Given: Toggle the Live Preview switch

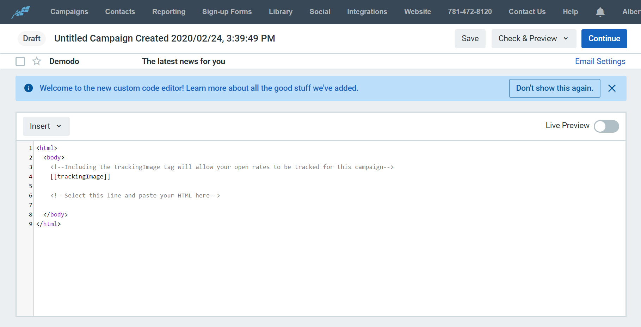Looking at the screenshot, I should click(x=606, y=126).
